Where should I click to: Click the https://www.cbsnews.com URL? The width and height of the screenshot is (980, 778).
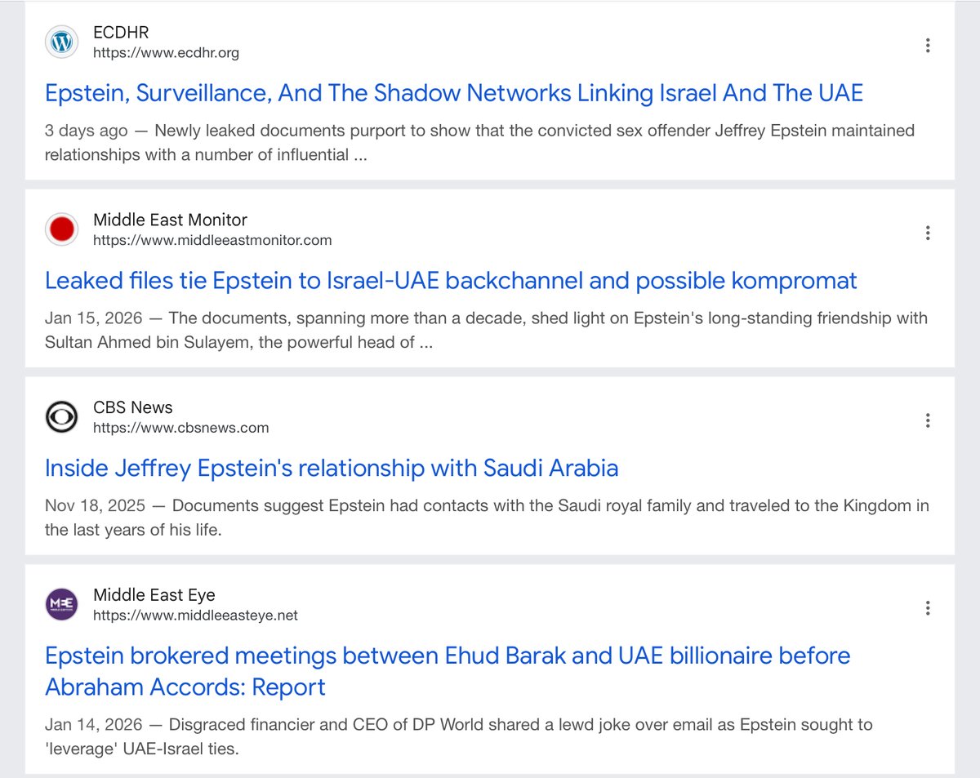[180, 428]
